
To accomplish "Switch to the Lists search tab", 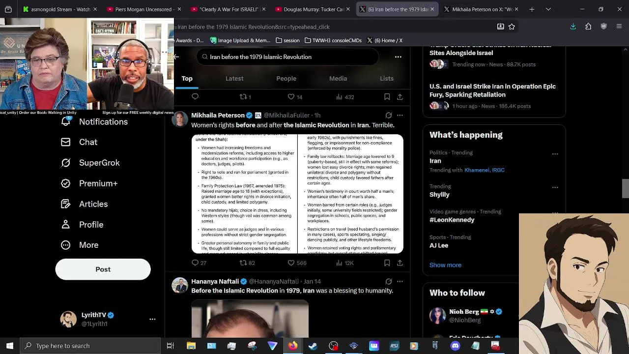I will (387, 79).
